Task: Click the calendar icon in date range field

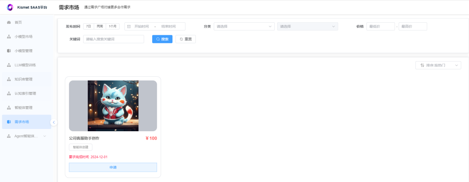Action: pyautogui.click(x=129, y=26)
